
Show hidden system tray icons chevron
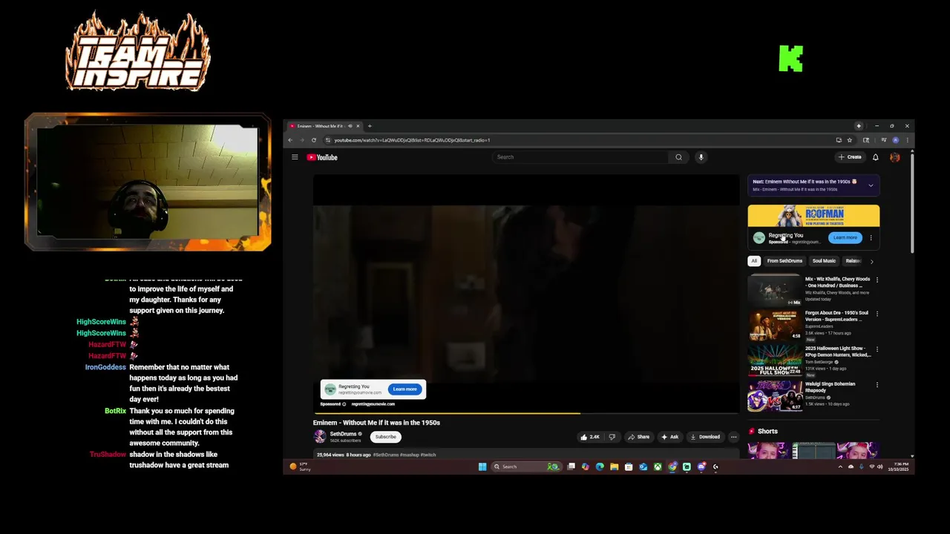(841, 467)
